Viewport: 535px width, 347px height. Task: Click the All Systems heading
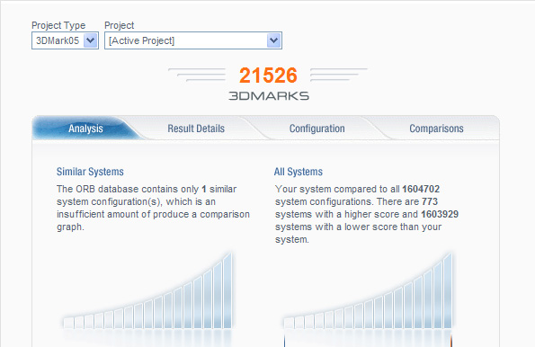click(299, 172)
